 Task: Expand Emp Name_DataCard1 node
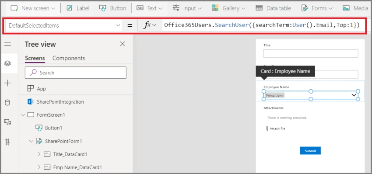click(39, 167)
